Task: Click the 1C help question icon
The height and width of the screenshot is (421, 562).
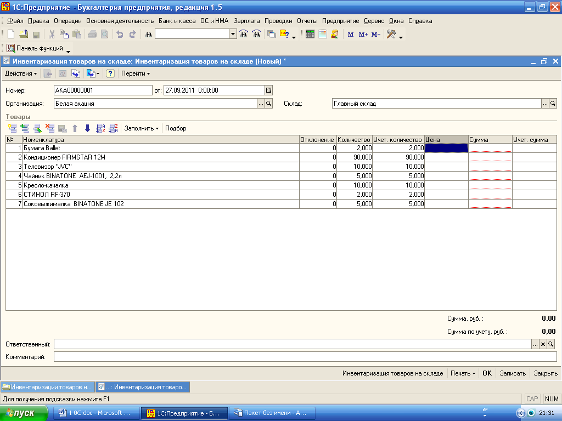Action: tap(285, 35)
